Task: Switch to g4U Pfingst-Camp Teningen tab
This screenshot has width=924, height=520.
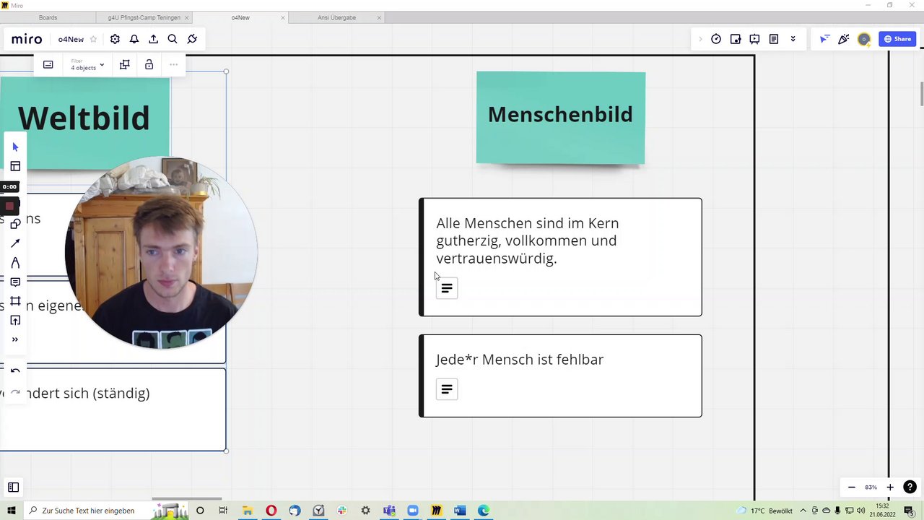Action: [144, 17]
